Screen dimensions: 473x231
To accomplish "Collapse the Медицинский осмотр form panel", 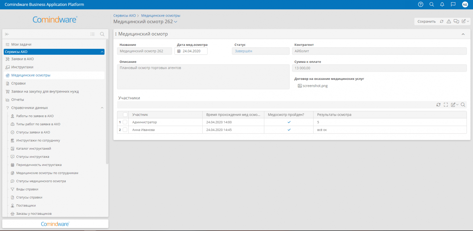I will [463, 34].
